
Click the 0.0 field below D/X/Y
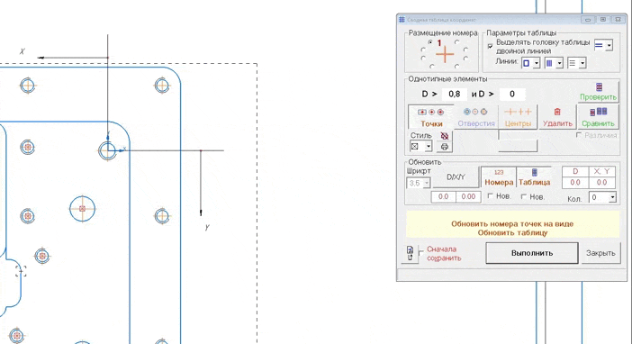443,196
